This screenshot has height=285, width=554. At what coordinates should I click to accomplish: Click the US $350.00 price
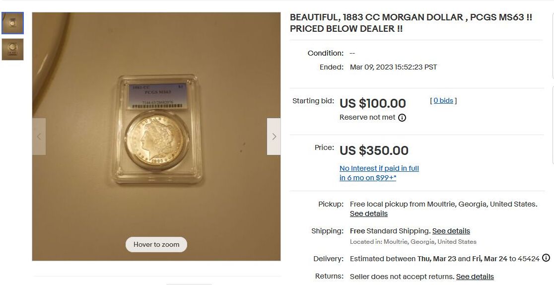click(x=374, y=150)
